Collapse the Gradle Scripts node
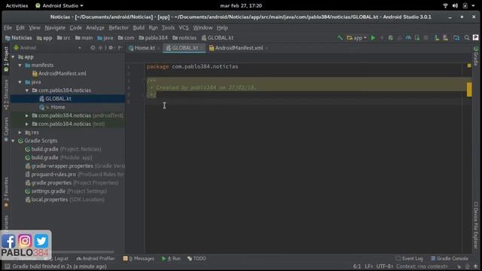The image size is (482, 271). pyautogui.click(x=13, y=141)
